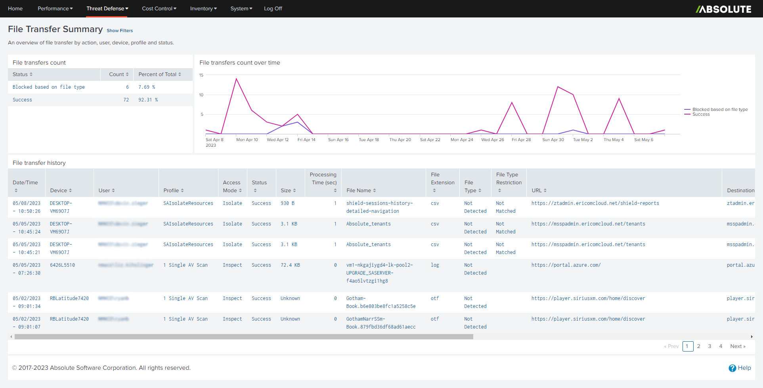Click the Help question mark icon
This screenshot has width=763, height=388.
point(732,368)
